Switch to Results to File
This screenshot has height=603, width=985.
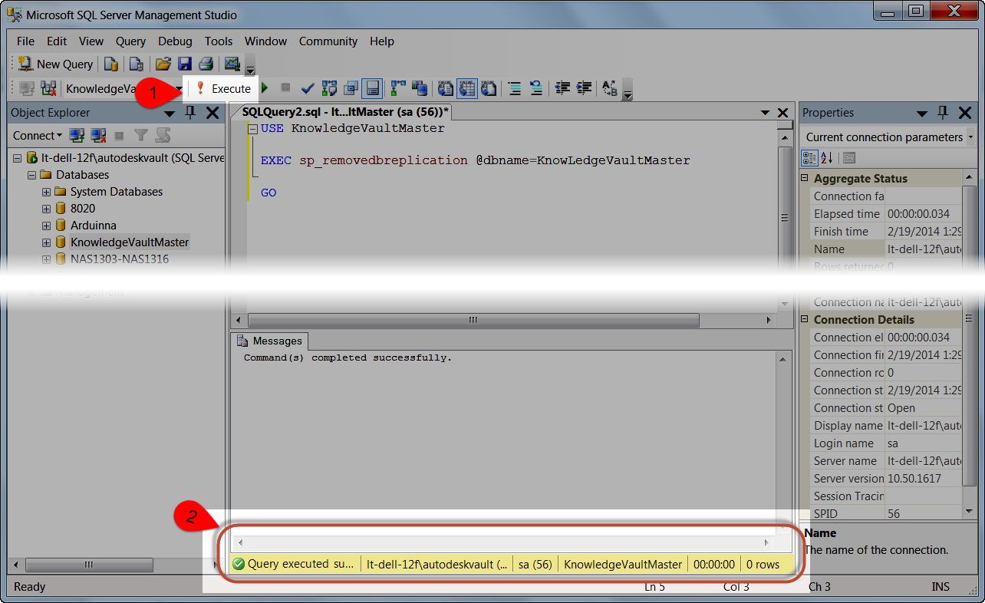click(x=489, y=89)
